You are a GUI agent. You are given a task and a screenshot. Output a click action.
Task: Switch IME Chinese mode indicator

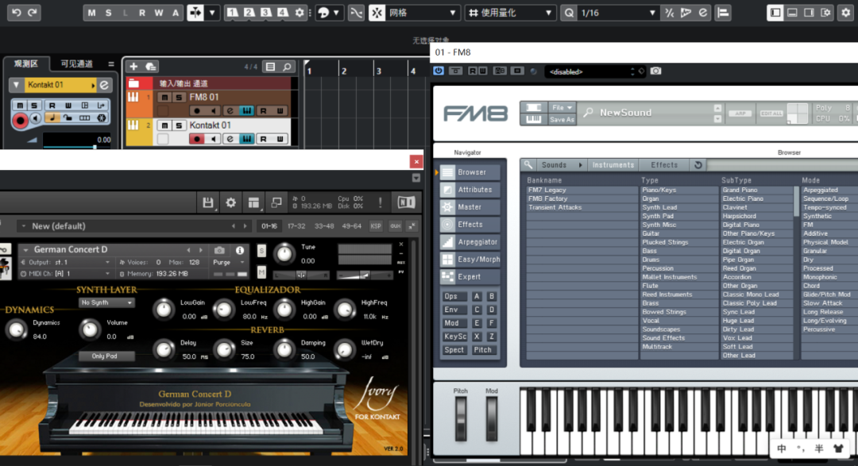pyautogui.click(x=782, y=449)
